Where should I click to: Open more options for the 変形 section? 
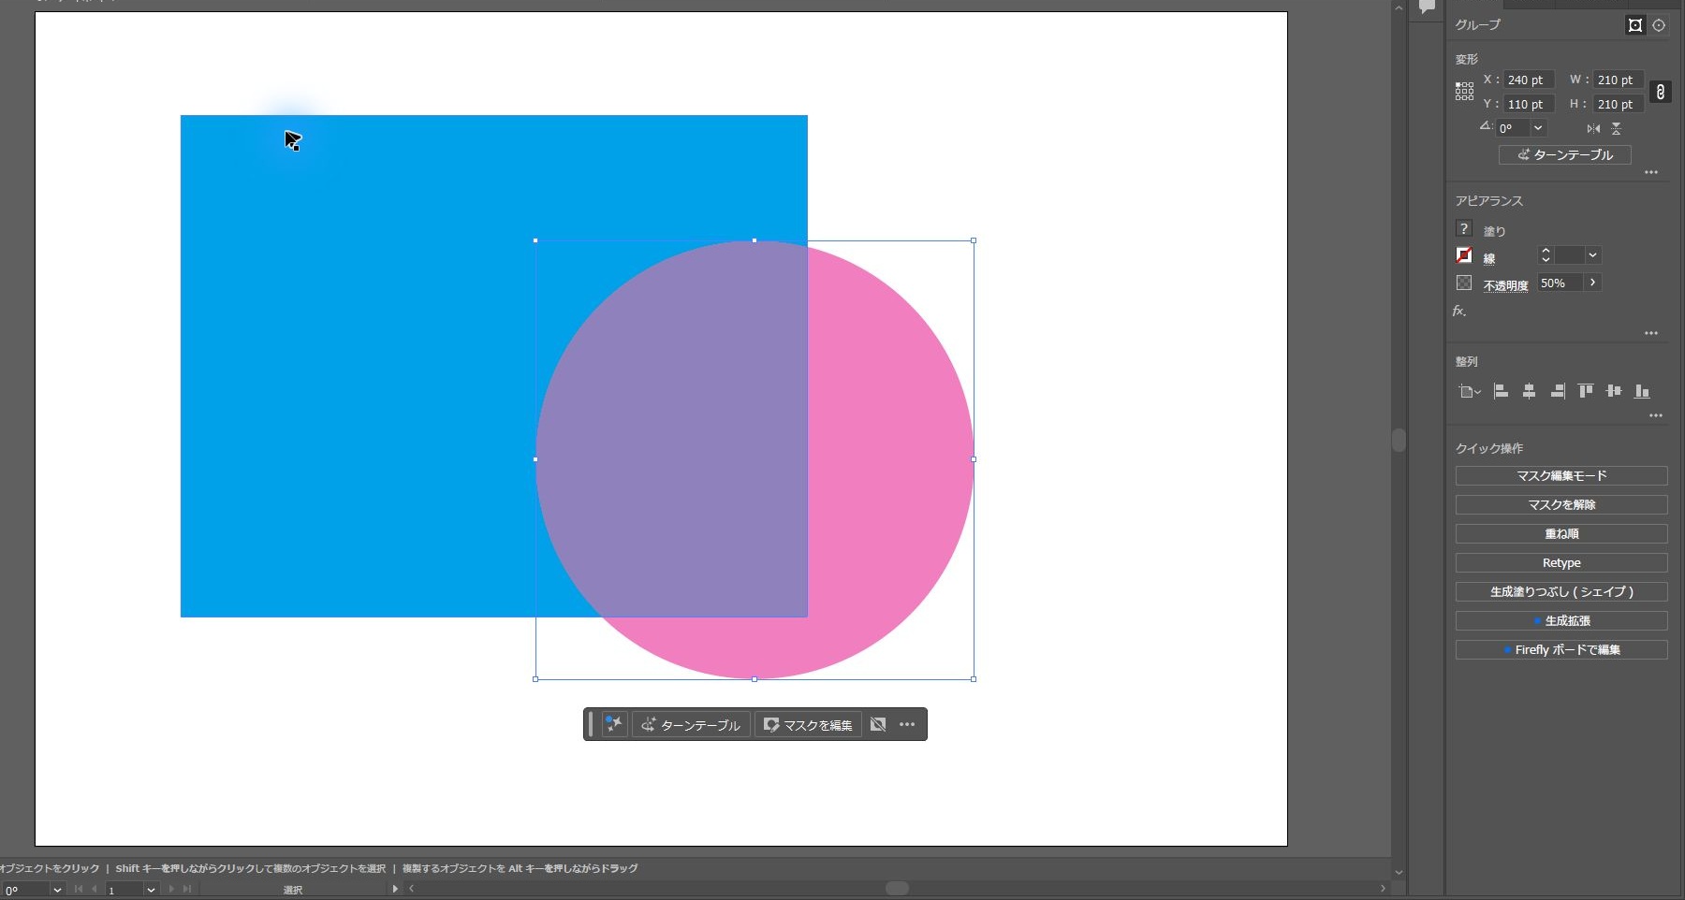[1651, 172]
